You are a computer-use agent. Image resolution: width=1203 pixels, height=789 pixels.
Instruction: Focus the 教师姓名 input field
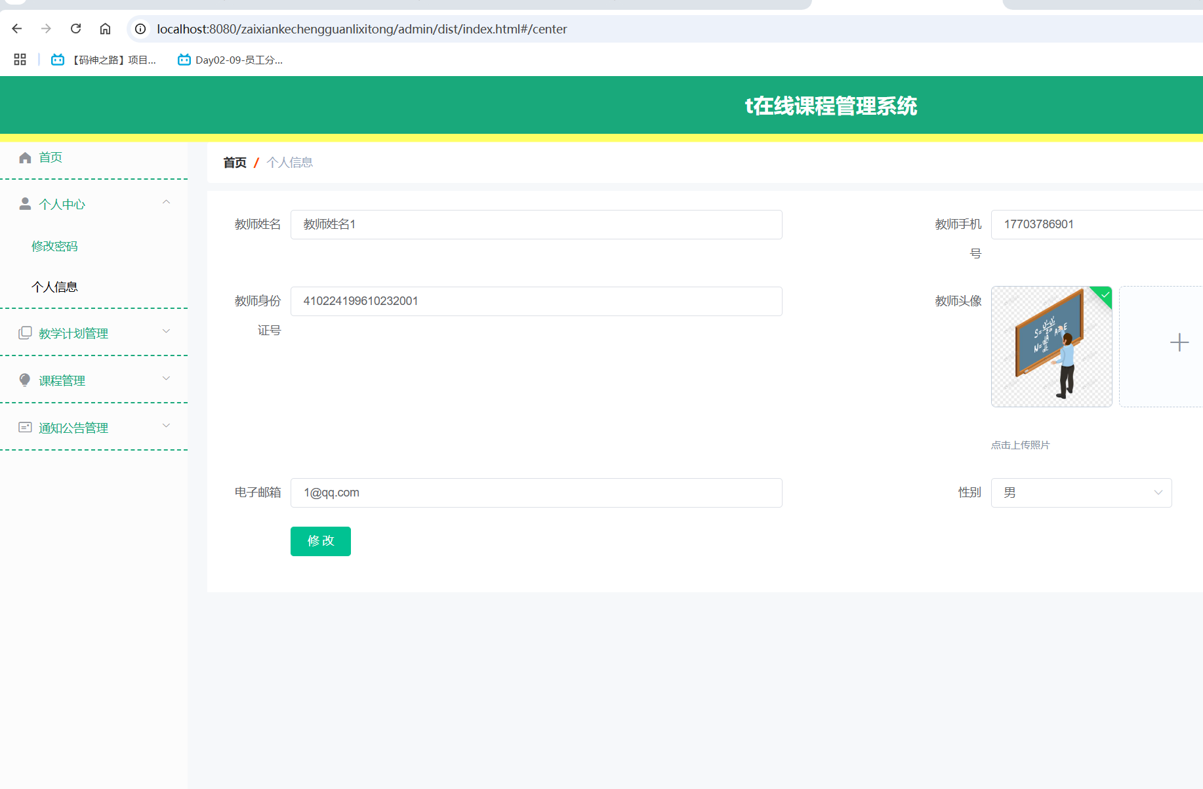coord(536,224)
